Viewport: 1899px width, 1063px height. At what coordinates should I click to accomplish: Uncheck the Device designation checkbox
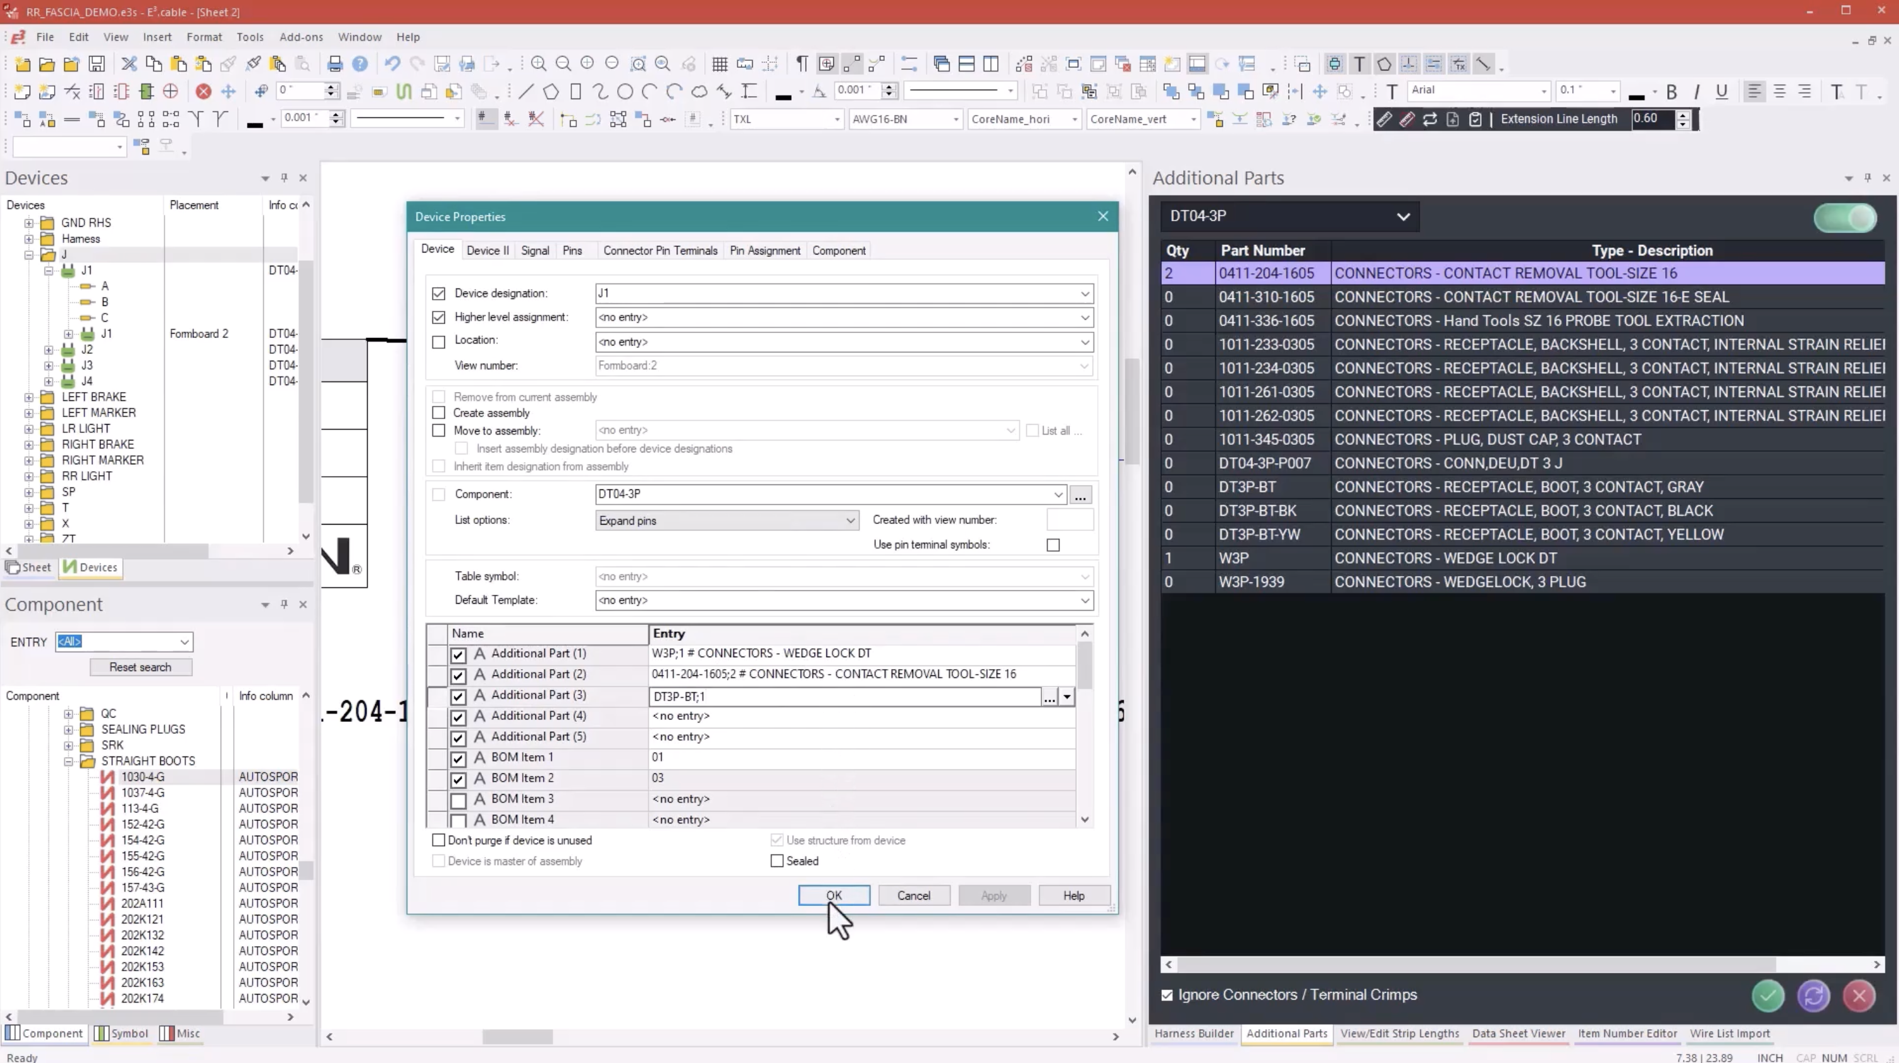click(x=439, y=293)
